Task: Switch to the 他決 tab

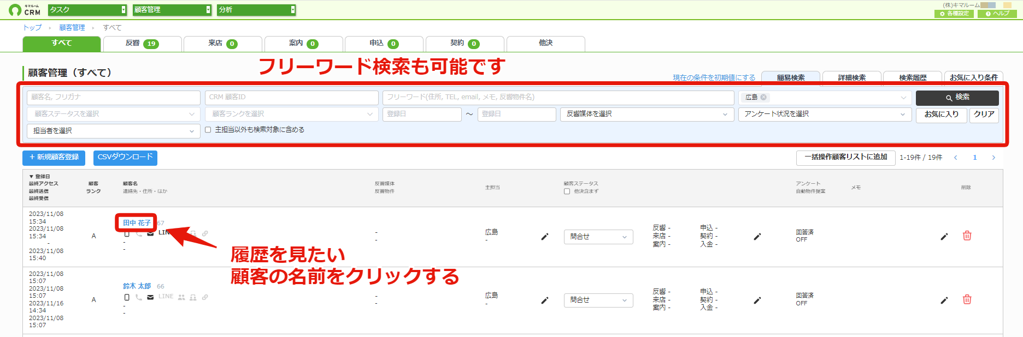Action: [x=545, y=44]
